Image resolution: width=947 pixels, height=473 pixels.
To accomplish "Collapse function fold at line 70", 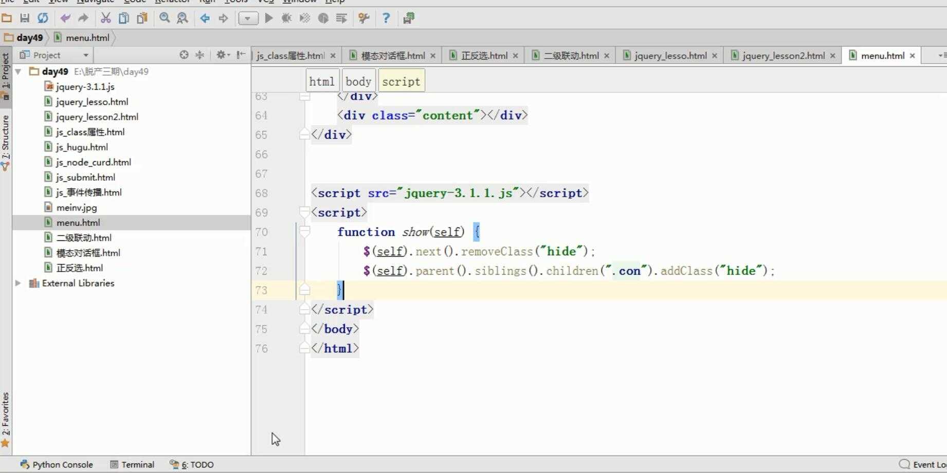I will click(x=304, y=232).
